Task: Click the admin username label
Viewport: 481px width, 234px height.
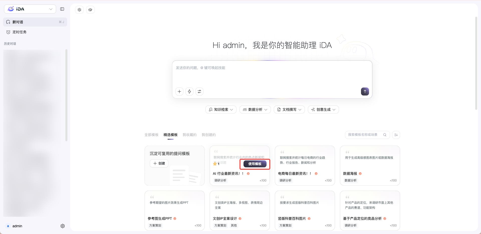Action: pyautogui.click(x=17, y=226)
